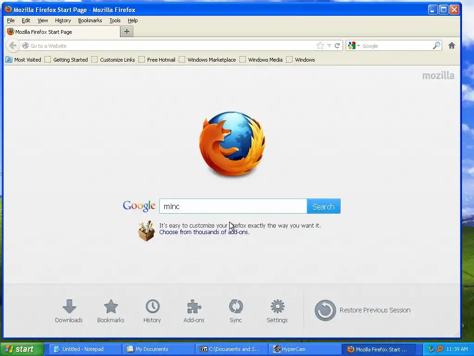Open the Customize Links bookmark

click(x=113, y=60)
